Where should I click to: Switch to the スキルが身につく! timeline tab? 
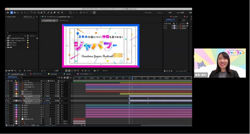tap(86, 74)
